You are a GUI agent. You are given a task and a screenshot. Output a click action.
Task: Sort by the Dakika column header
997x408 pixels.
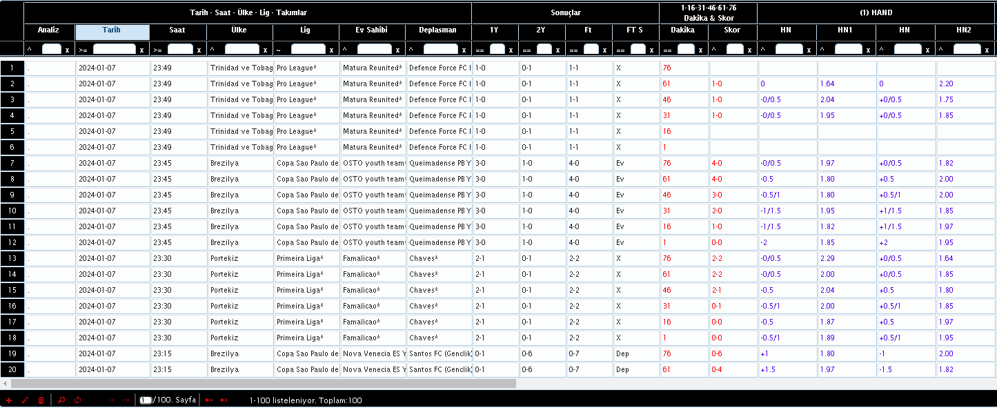pos(683,32)
